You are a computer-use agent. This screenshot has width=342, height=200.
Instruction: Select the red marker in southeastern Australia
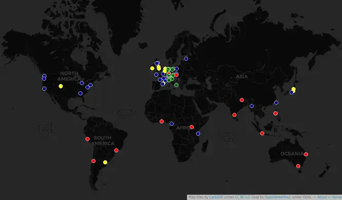(x=298, y=166)
